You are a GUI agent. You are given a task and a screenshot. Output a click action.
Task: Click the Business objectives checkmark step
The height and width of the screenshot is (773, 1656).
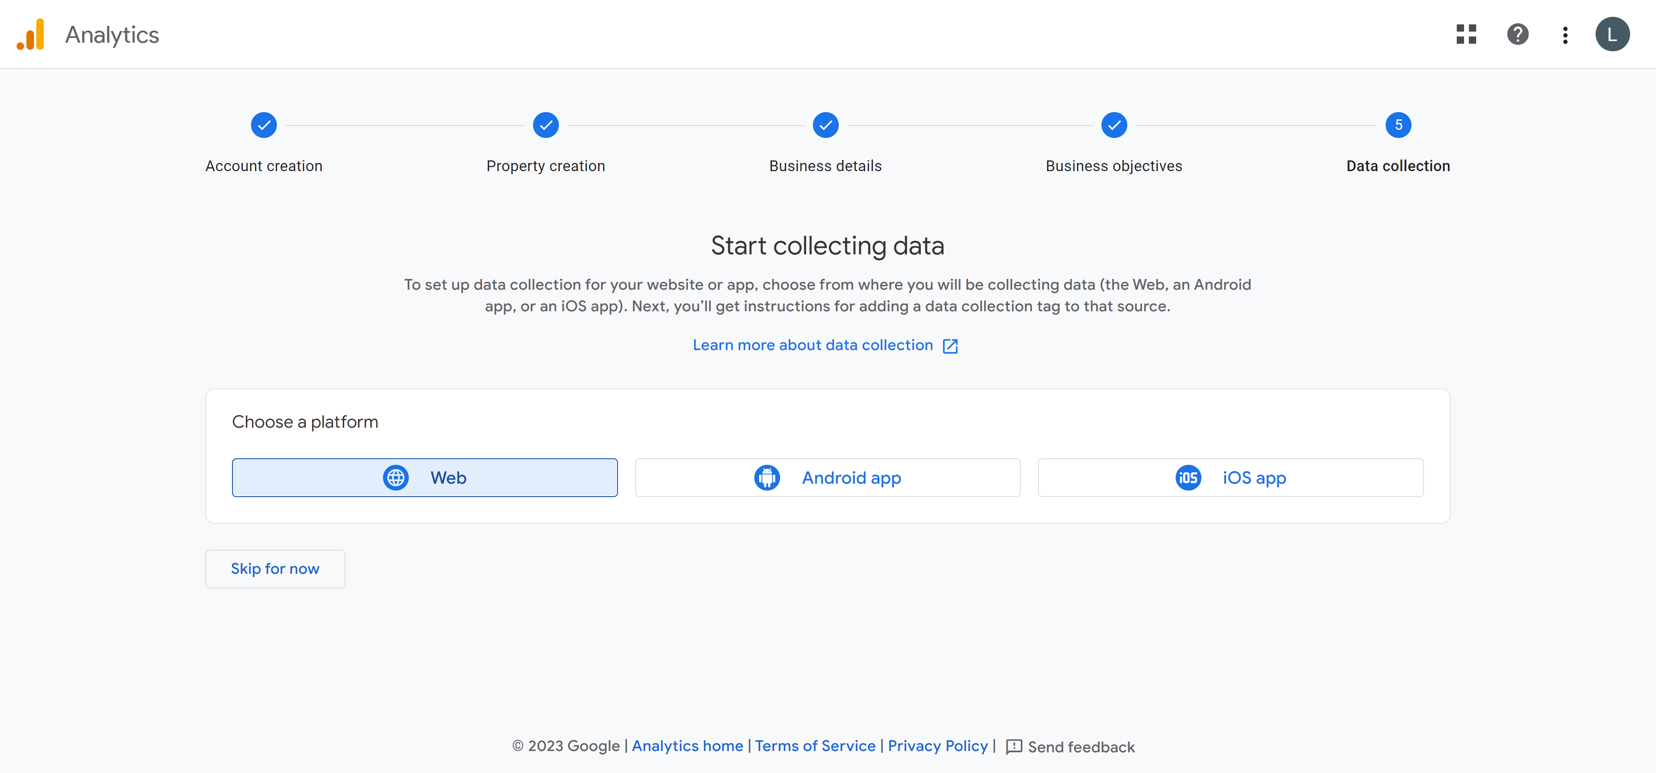tap(1114, 125)
